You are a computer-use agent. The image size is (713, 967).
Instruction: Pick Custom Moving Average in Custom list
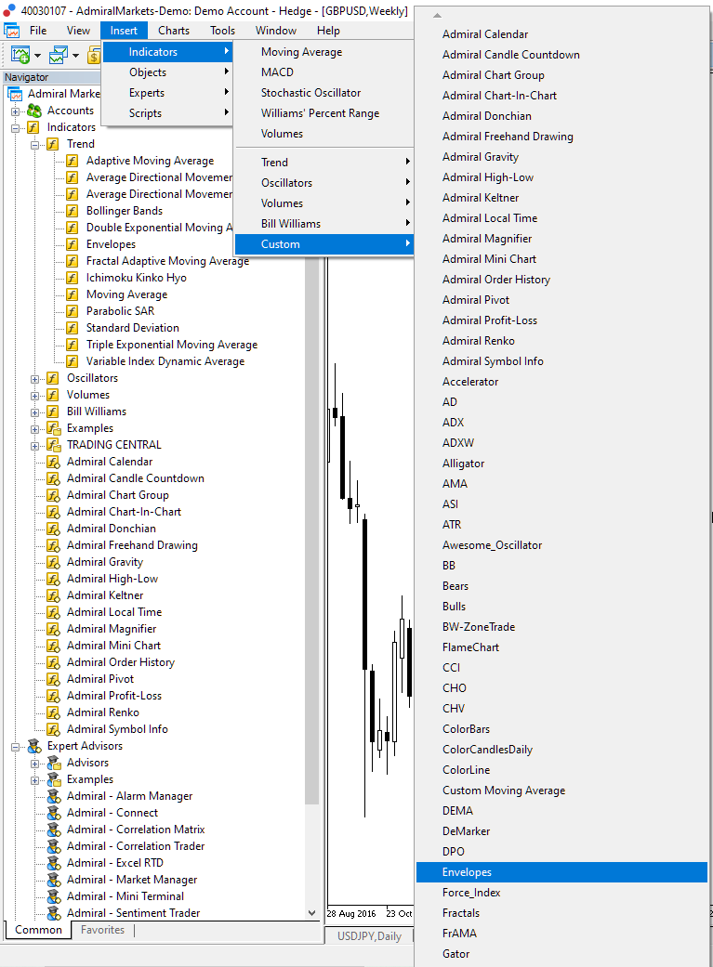point(561,790)
